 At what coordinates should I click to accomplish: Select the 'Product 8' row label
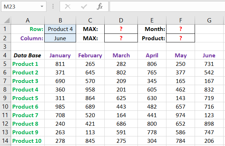click(x=28, y=124)
